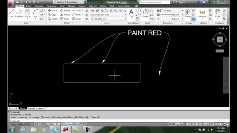
Task: Toggle layer 0 on/off lightbulb
Action: click(93, 19)
